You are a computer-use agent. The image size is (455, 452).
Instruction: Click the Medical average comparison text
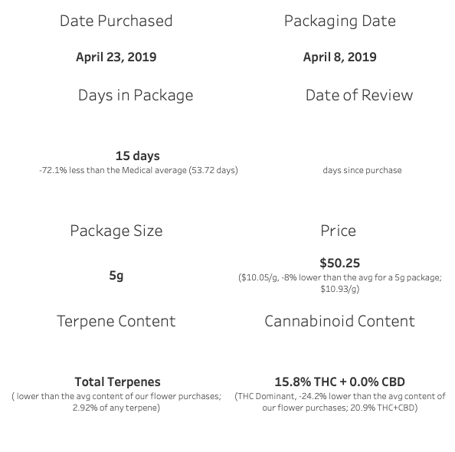(x=139, y=170)
